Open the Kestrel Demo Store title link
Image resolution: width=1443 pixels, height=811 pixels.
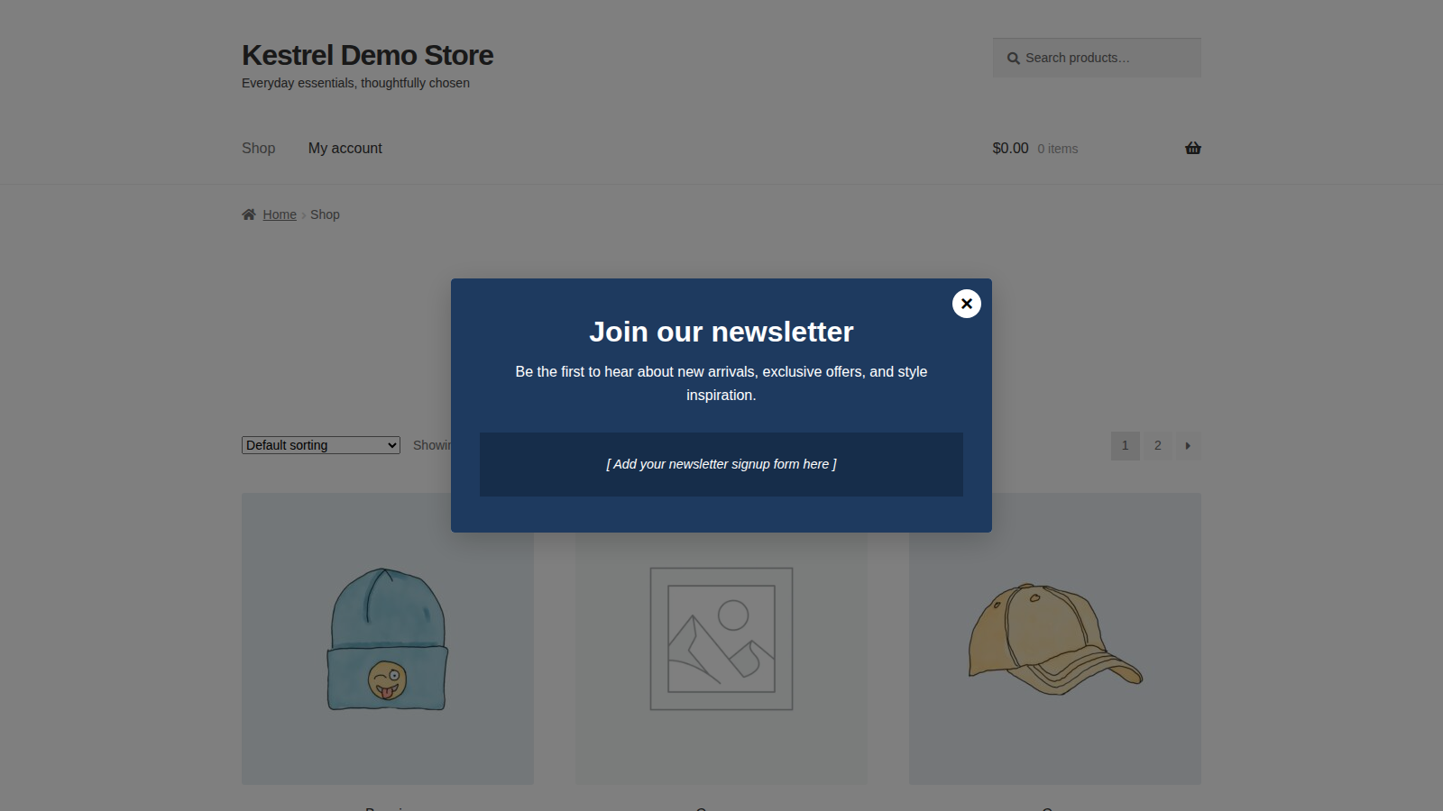click(x=368, y=55)
